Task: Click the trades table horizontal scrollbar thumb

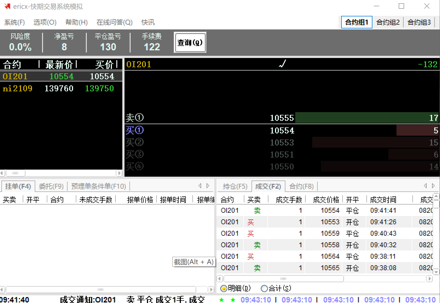Action: click(283, 279)
